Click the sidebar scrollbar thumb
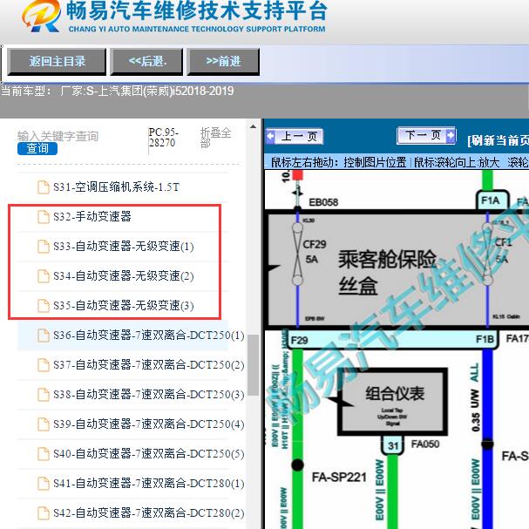The width and height of the screenshot is (529, 529). pyautogui.click(x=253, y=365)
